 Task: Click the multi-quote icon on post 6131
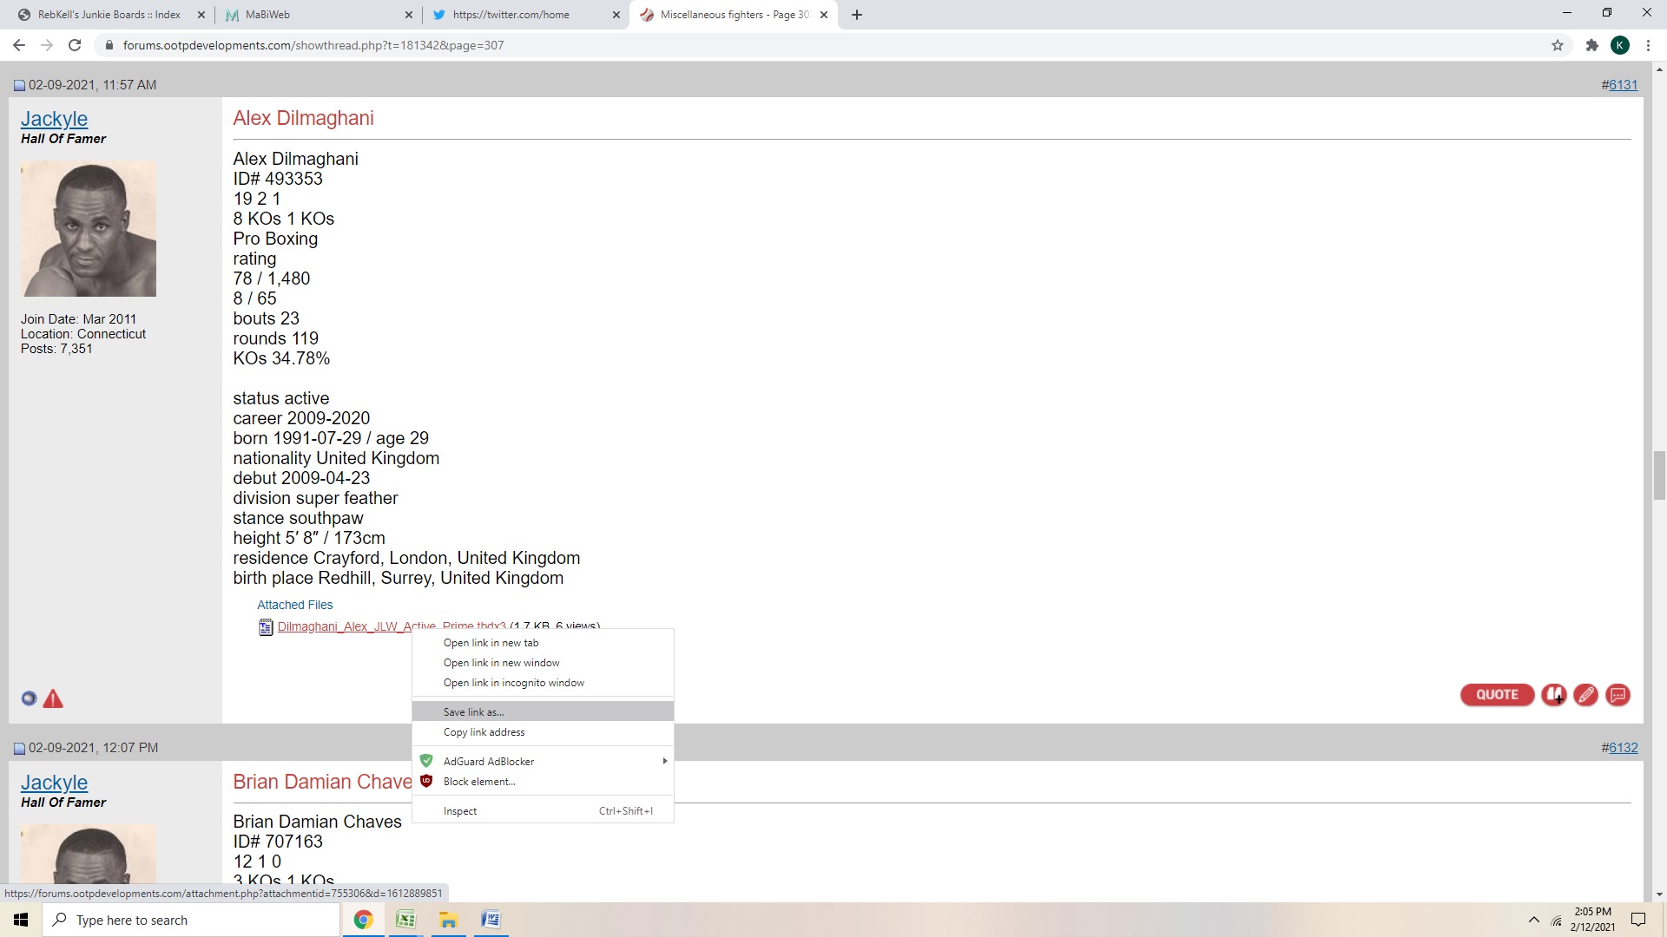[x=1554, y=695]
